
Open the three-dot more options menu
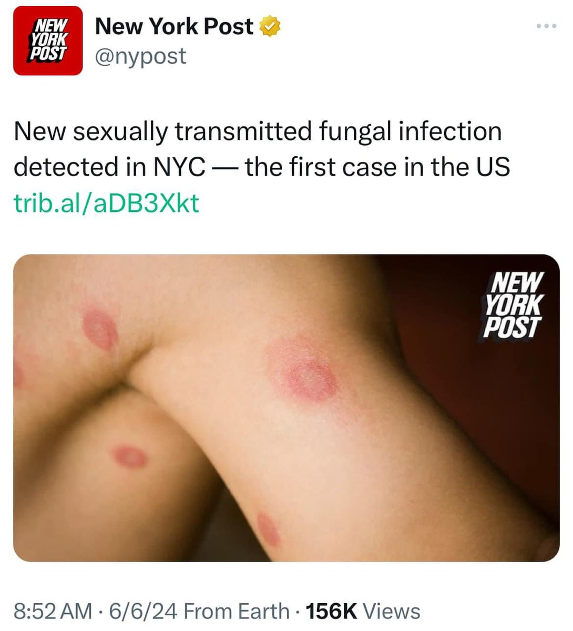546,27
